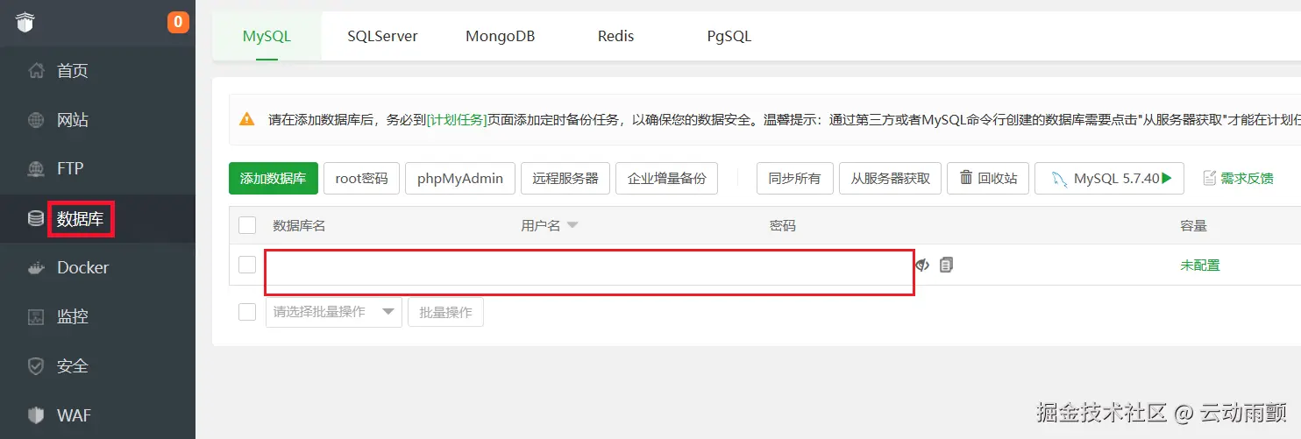Show the password using the eye icon
The image size is (1301, 439).
(x=922, y=264)
